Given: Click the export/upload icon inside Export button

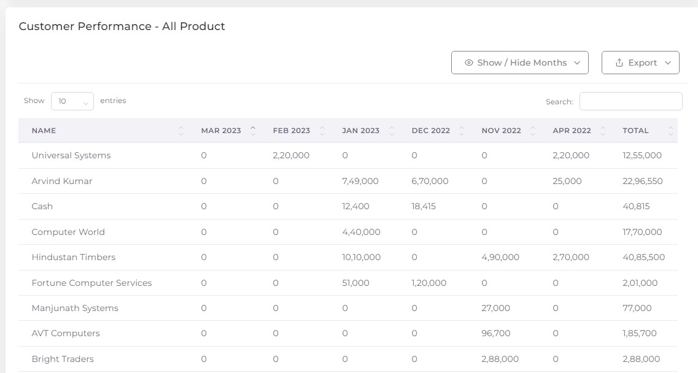Looking at the screenshot, I should [x=620, y=63].
